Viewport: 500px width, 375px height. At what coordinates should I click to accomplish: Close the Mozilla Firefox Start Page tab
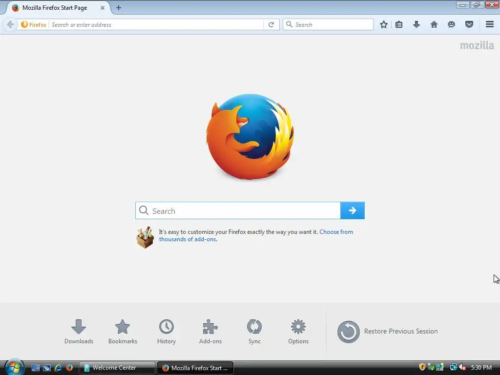[x=103, y=8]
